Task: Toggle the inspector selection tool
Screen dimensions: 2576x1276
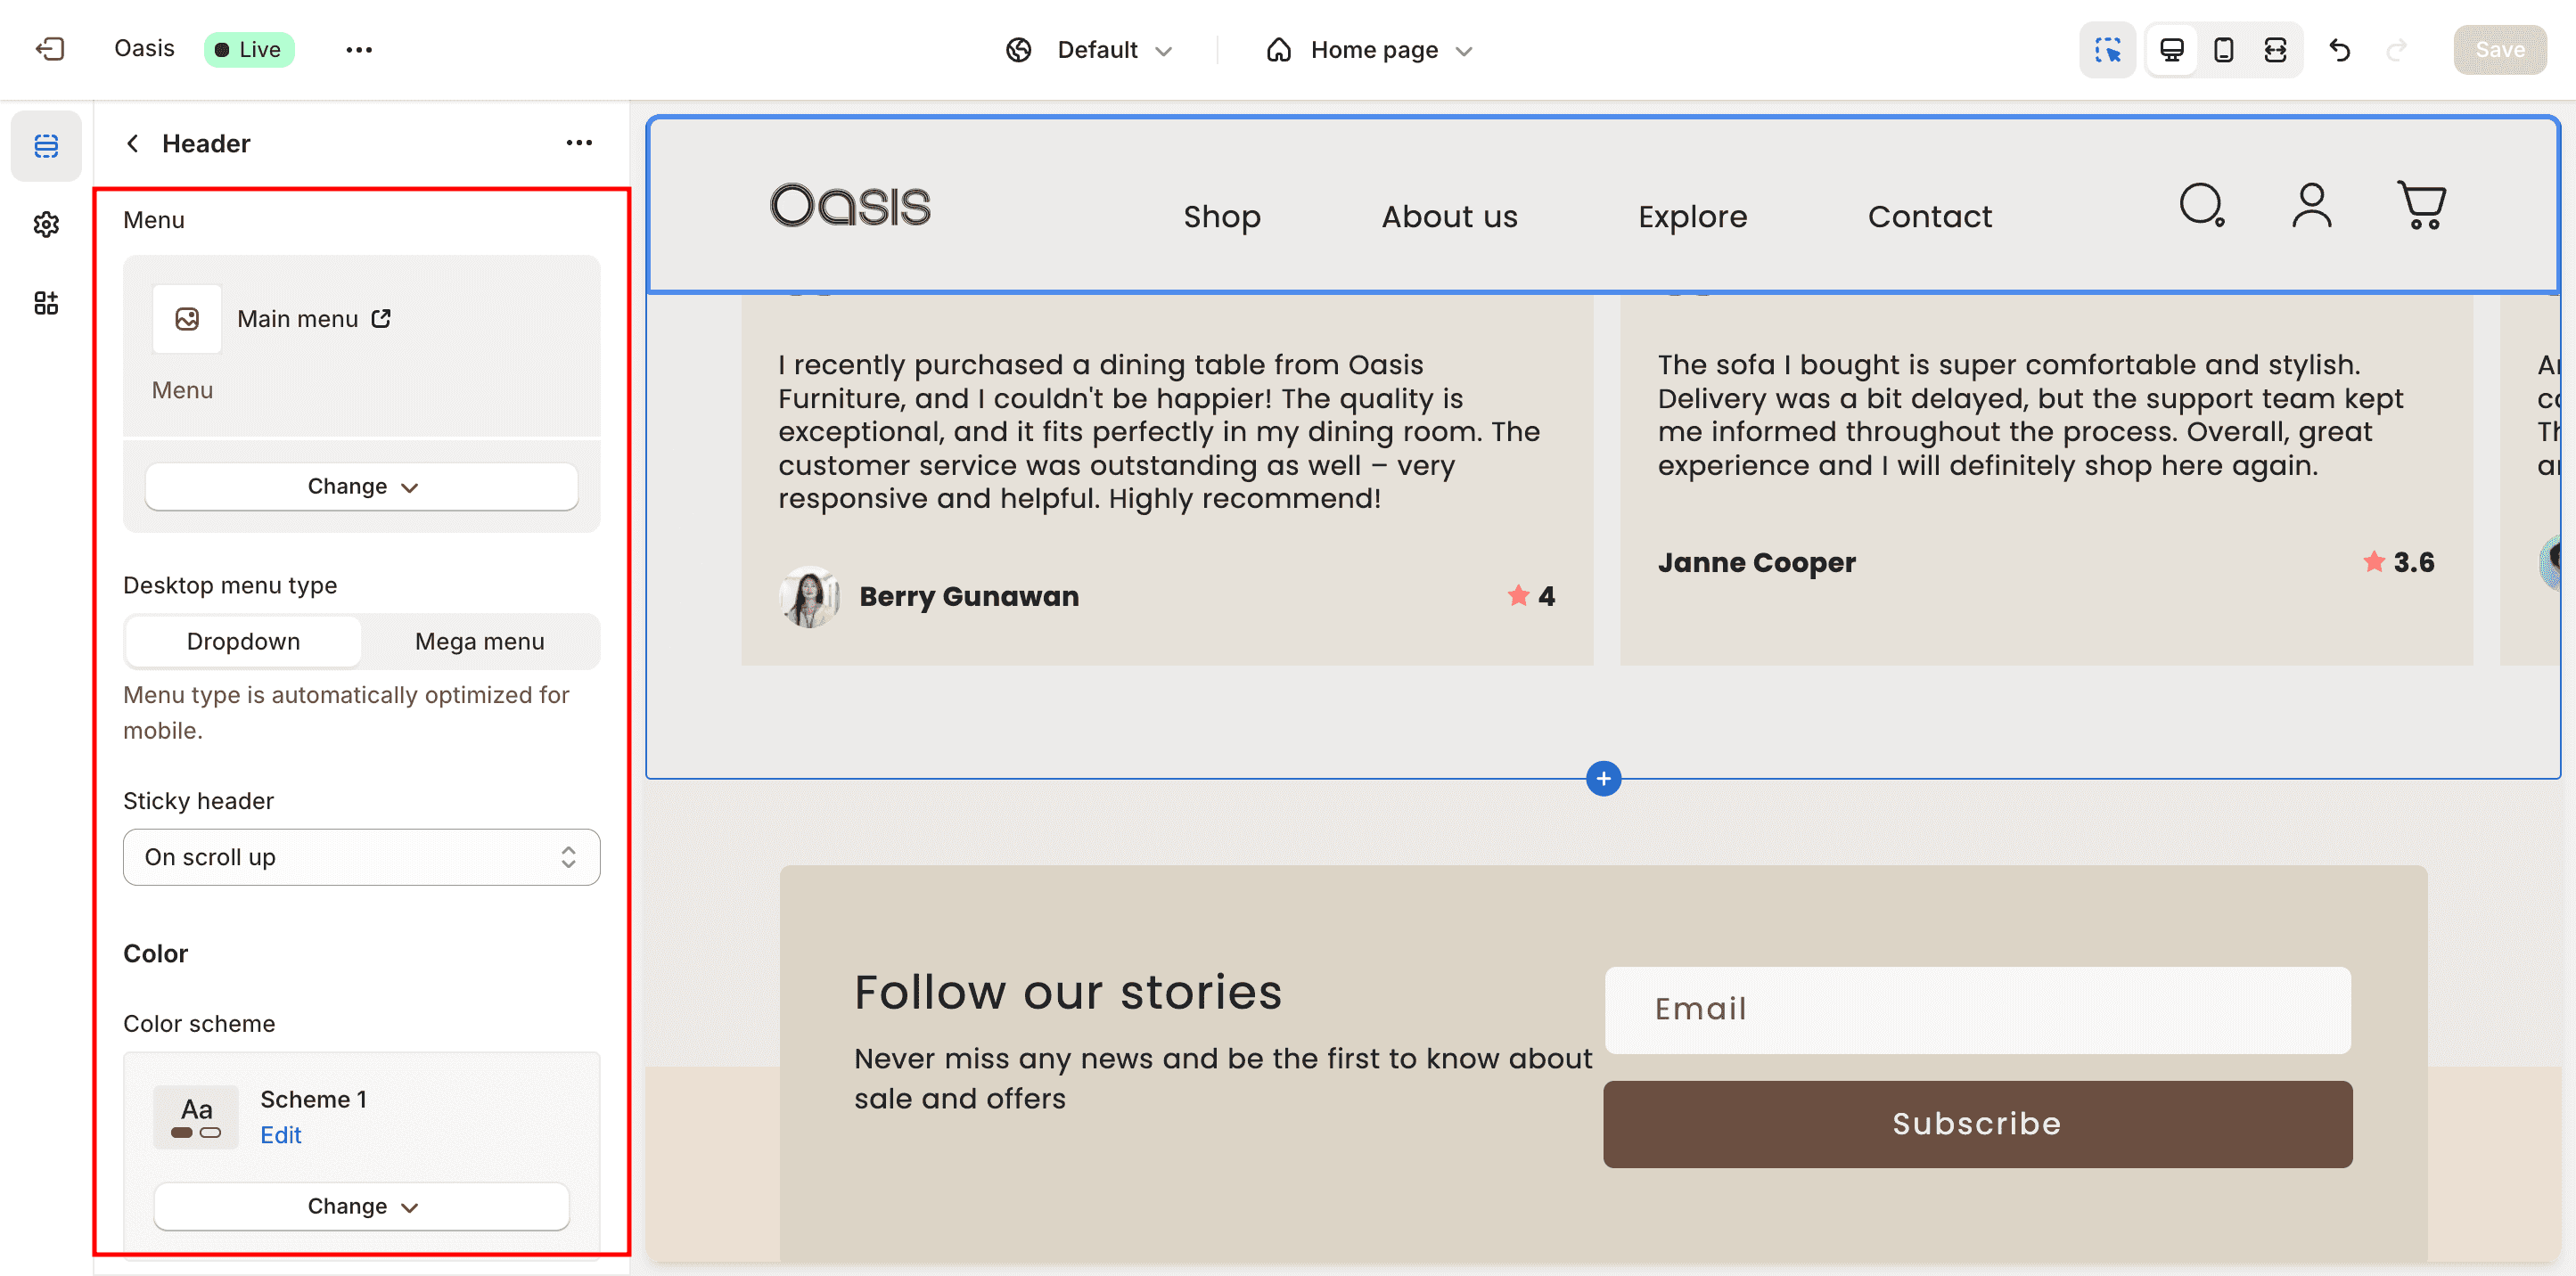Action: (2107, 49)
